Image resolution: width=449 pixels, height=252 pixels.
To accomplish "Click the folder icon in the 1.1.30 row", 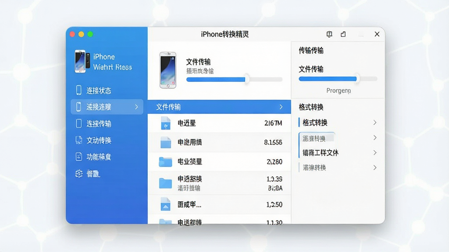I will click(x=165, y=221).
